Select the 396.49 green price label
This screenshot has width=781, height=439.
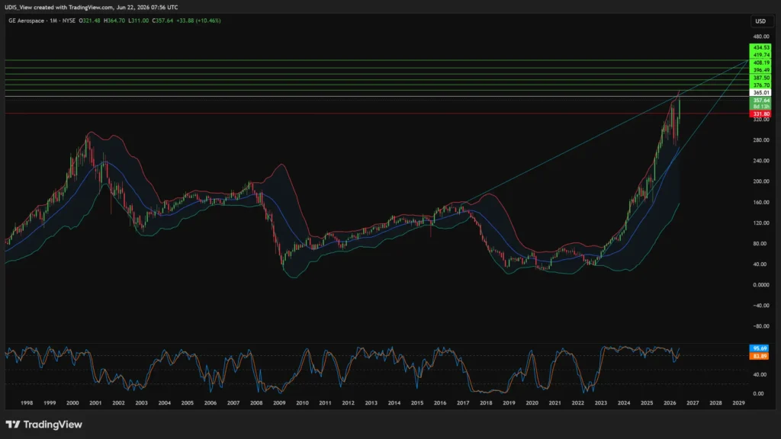pos(760,70)
